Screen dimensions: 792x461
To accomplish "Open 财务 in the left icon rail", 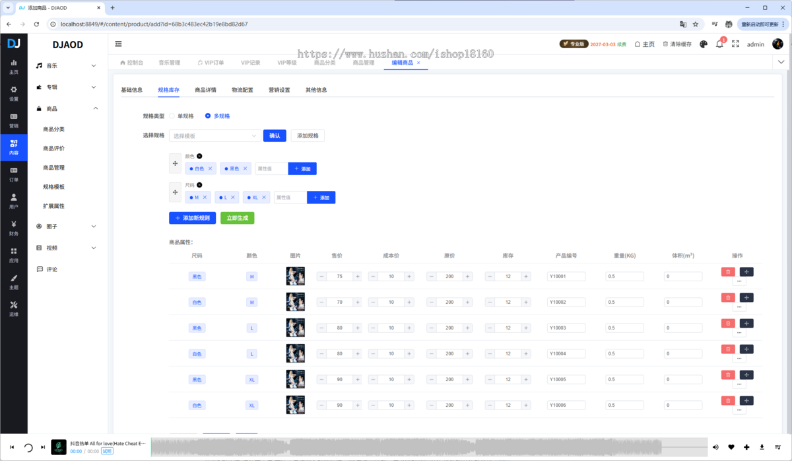I will tap(14, 229).
